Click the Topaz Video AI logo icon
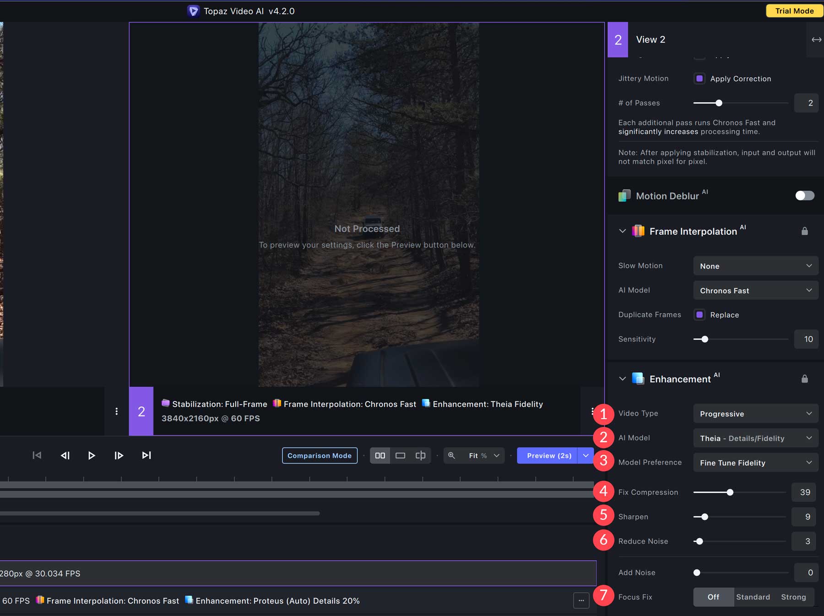This screenshot has width=824, height=616. coord(194,11)
